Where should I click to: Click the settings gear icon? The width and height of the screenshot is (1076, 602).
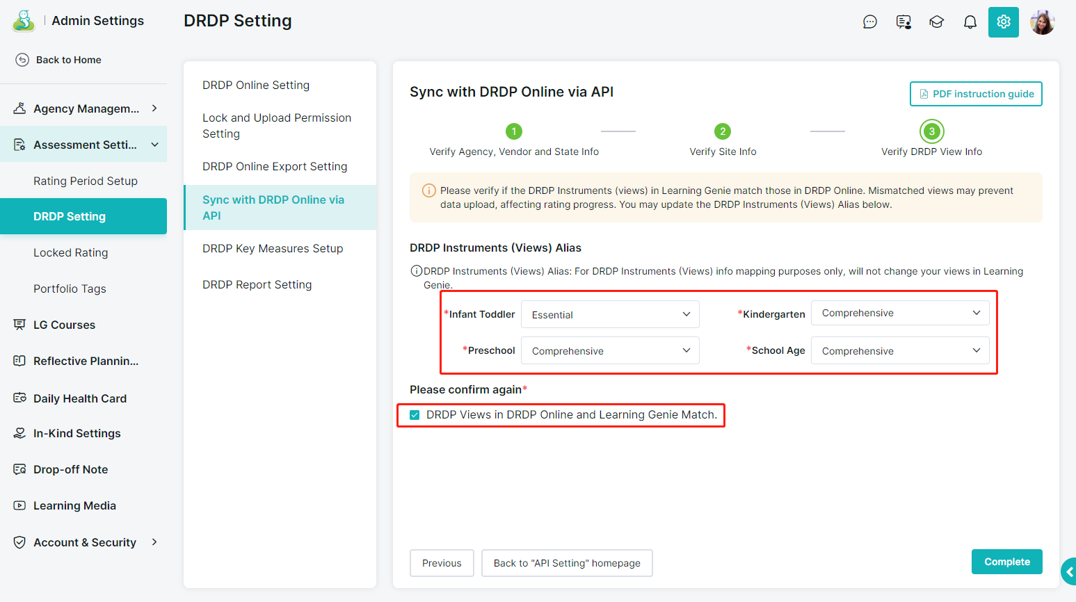[1003, 22]
